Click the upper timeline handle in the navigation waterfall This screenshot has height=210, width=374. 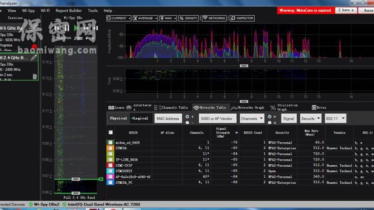(x=75, y=179)
